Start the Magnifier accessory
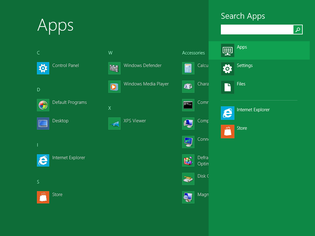 pos(188,197)
